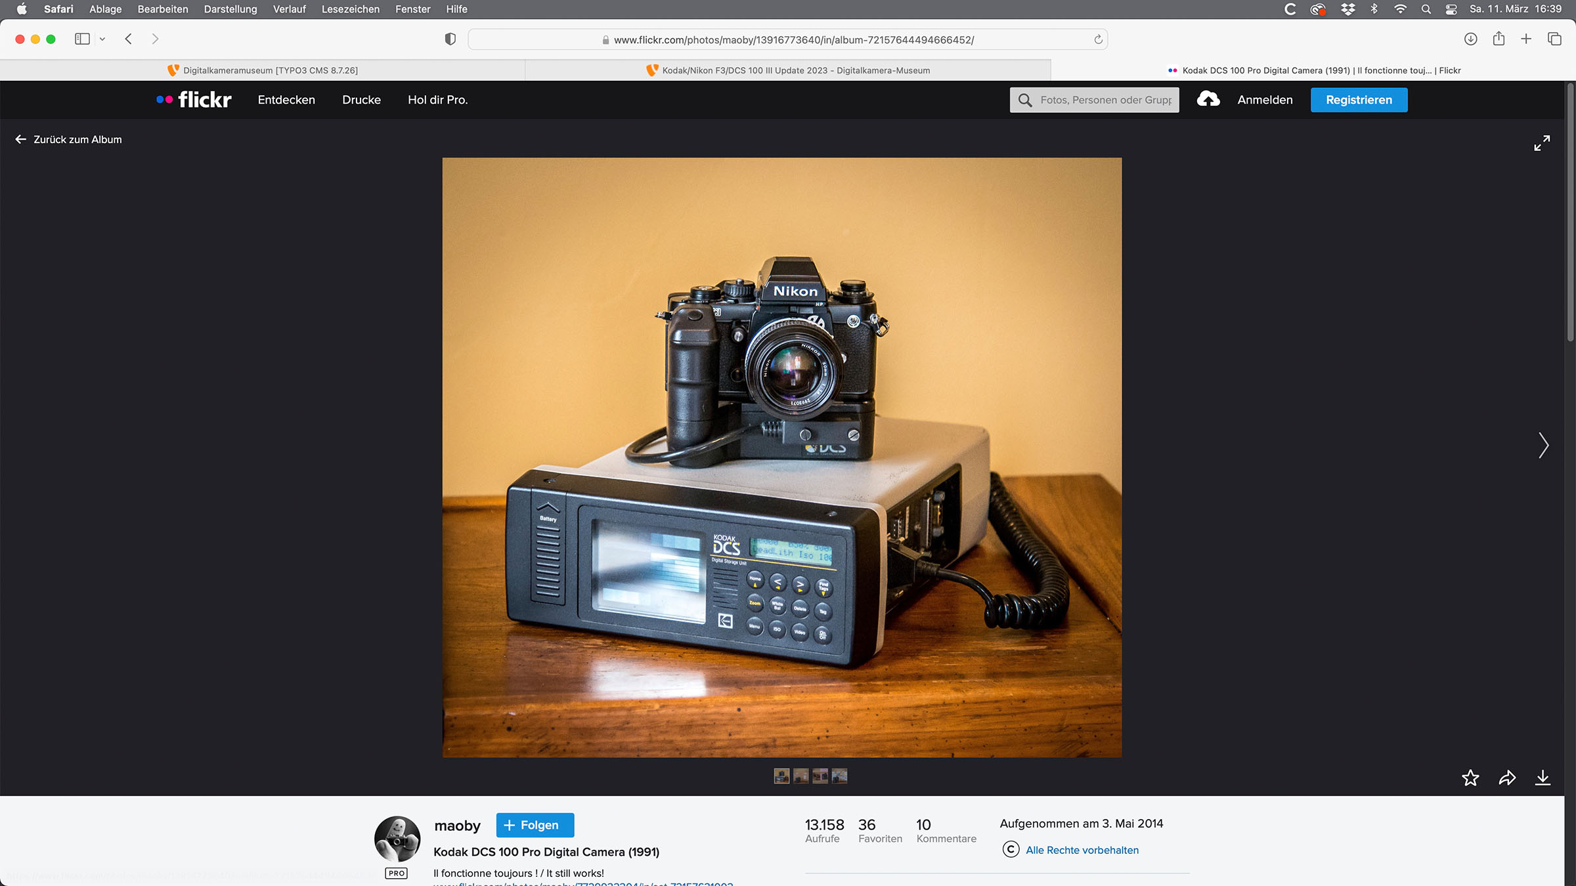Follow maoby with Folgen button
This screenshot has height=886, width=1576.
pos(535,825)
